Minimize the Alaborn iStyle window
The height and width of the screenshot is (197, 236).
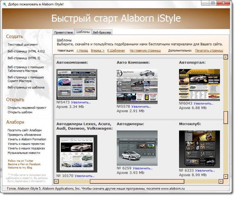pyautogui.click(x=205, y=3)
